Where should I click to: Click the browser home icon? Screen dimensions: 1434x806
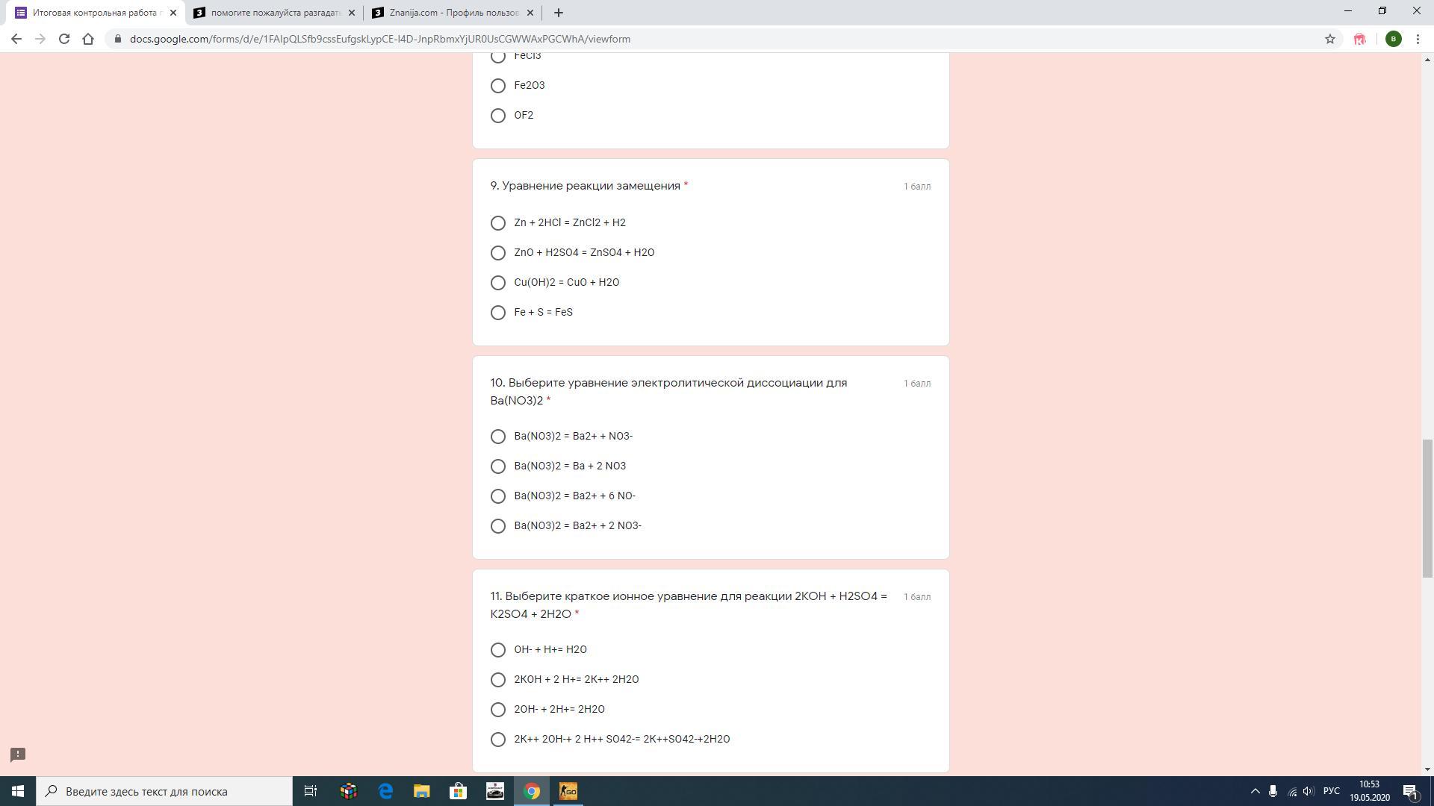click(88, 39)
